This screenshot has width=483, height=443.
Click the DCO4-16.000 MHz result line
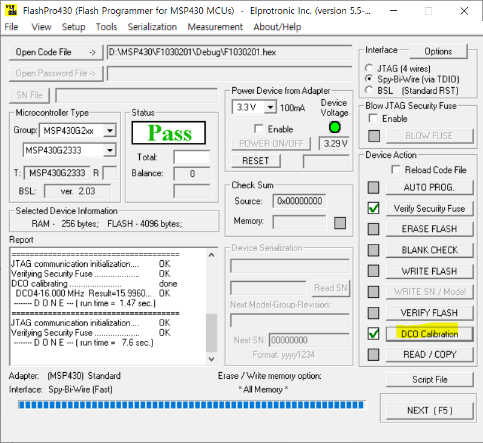[93, 294]
